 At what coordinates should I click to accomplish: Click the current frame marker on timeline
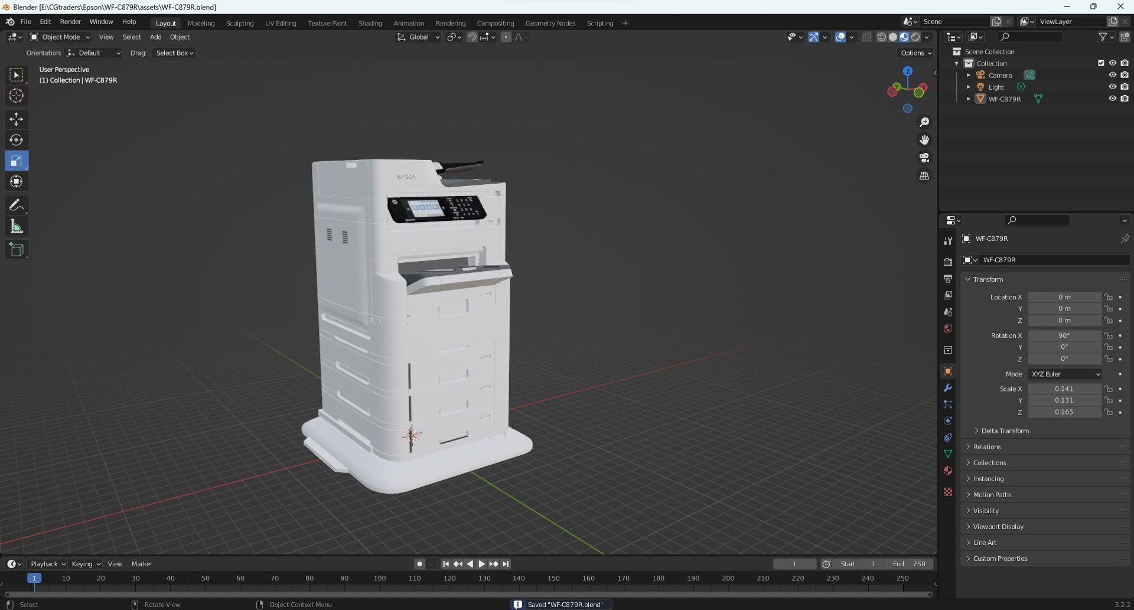point(34,578)
